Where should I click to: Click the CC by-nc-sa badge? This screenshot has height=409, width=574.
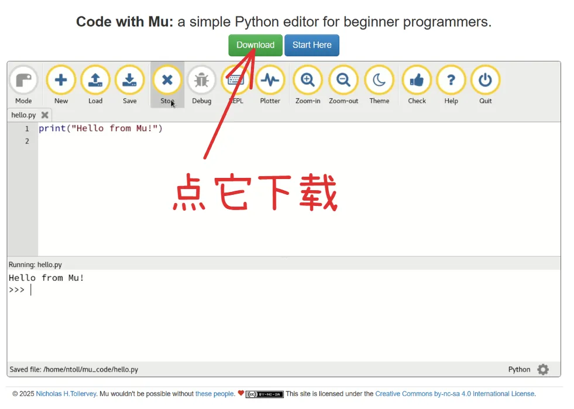[264, 394]
